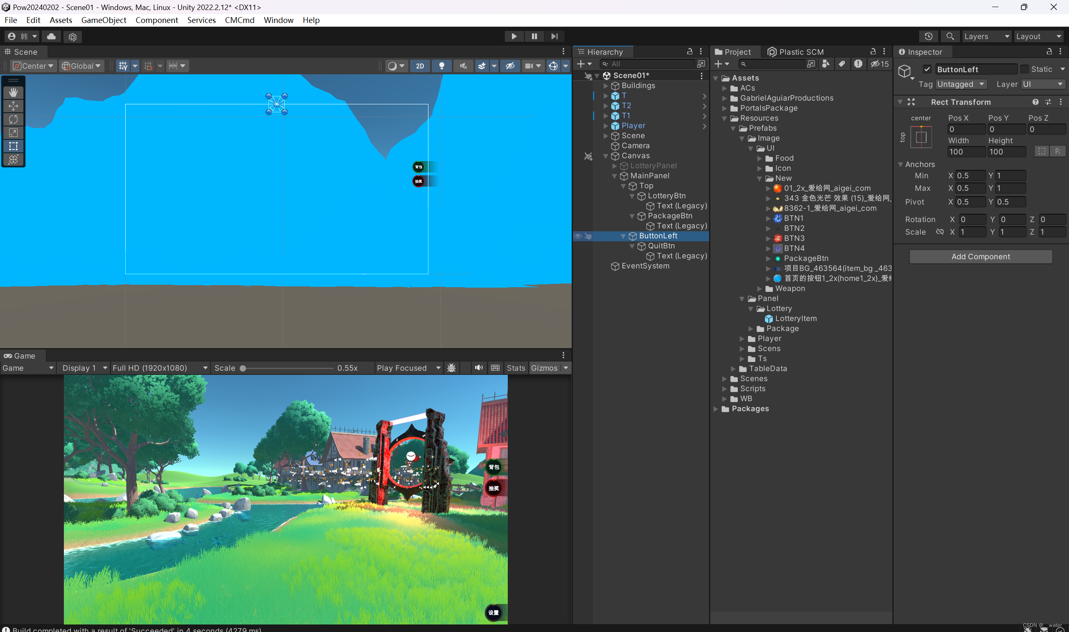Click the Step Forward playback icon
1069x632 pixels.
(554, 36)
